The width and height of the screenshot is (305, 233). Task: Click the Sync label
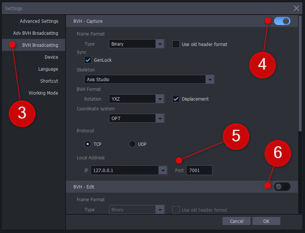click(82, 52)
